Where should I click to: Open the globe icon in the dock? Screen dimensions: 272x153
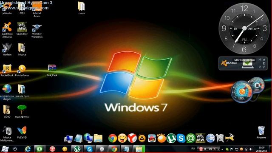click(x=210, y=138)
